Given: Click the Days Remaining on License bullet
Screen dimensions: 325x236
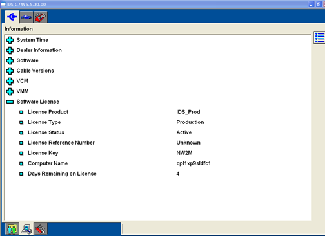Looking at the screenshot, I should [x=21, y=174].
